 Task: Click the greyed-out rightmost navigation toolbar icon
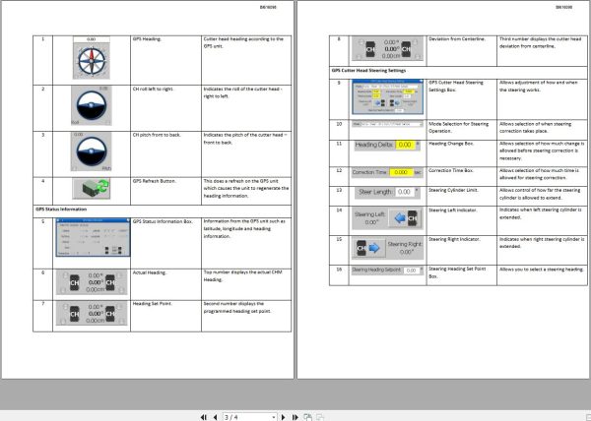point(320,417)
